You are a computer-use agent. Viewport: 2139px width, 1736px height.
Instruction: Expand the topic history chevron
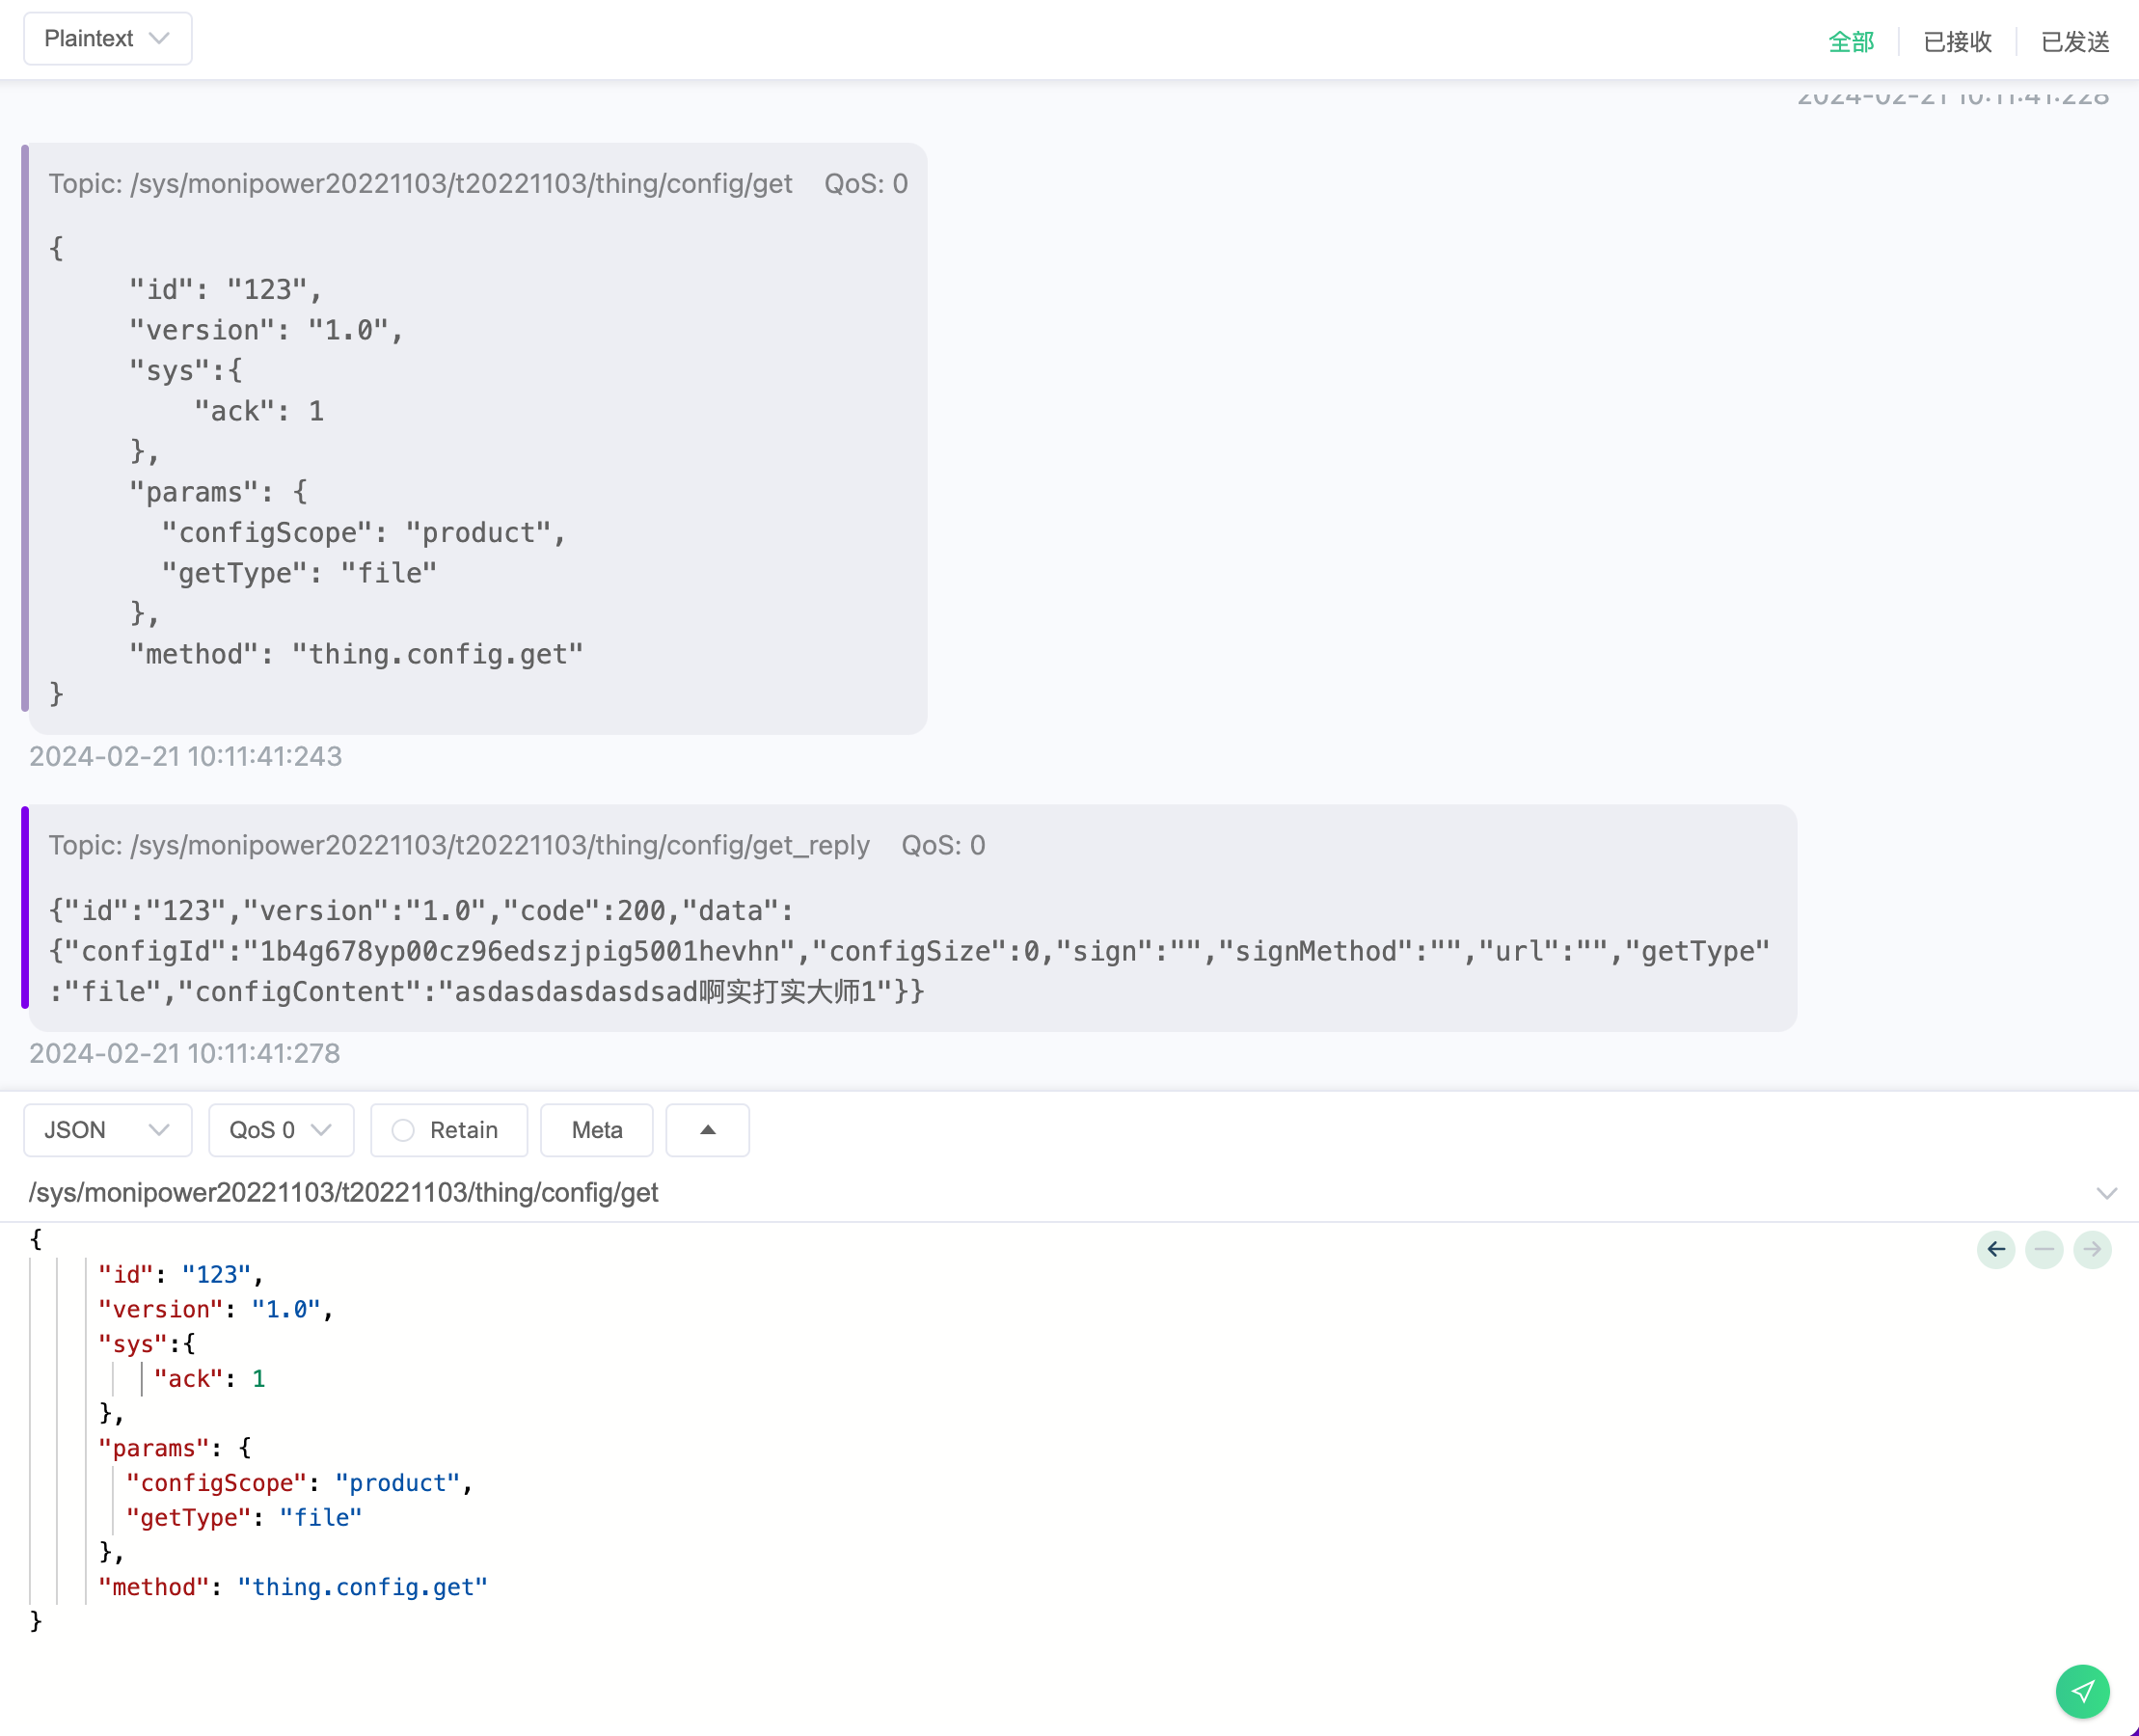[2106, 1193]
